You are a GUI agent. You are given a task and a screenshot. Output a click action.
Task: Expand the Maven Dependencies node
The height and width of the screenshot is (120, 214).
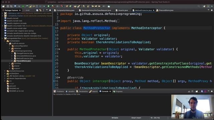(5, 79)
